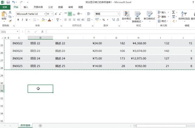This screenshot has height=128, width=195.
Task: Apply percent style with % icon
Action: pyautogui.click(x=104, y=20)
